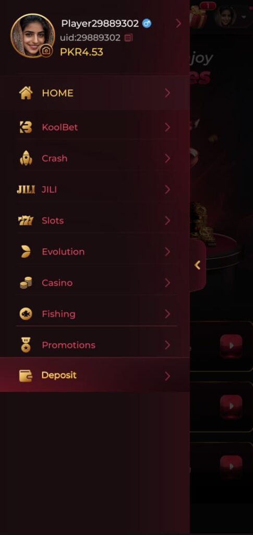Expand Evolution using its right chevron
This screenshot has height=535, width=253.
pyautogui.click(x=167, y=252)
